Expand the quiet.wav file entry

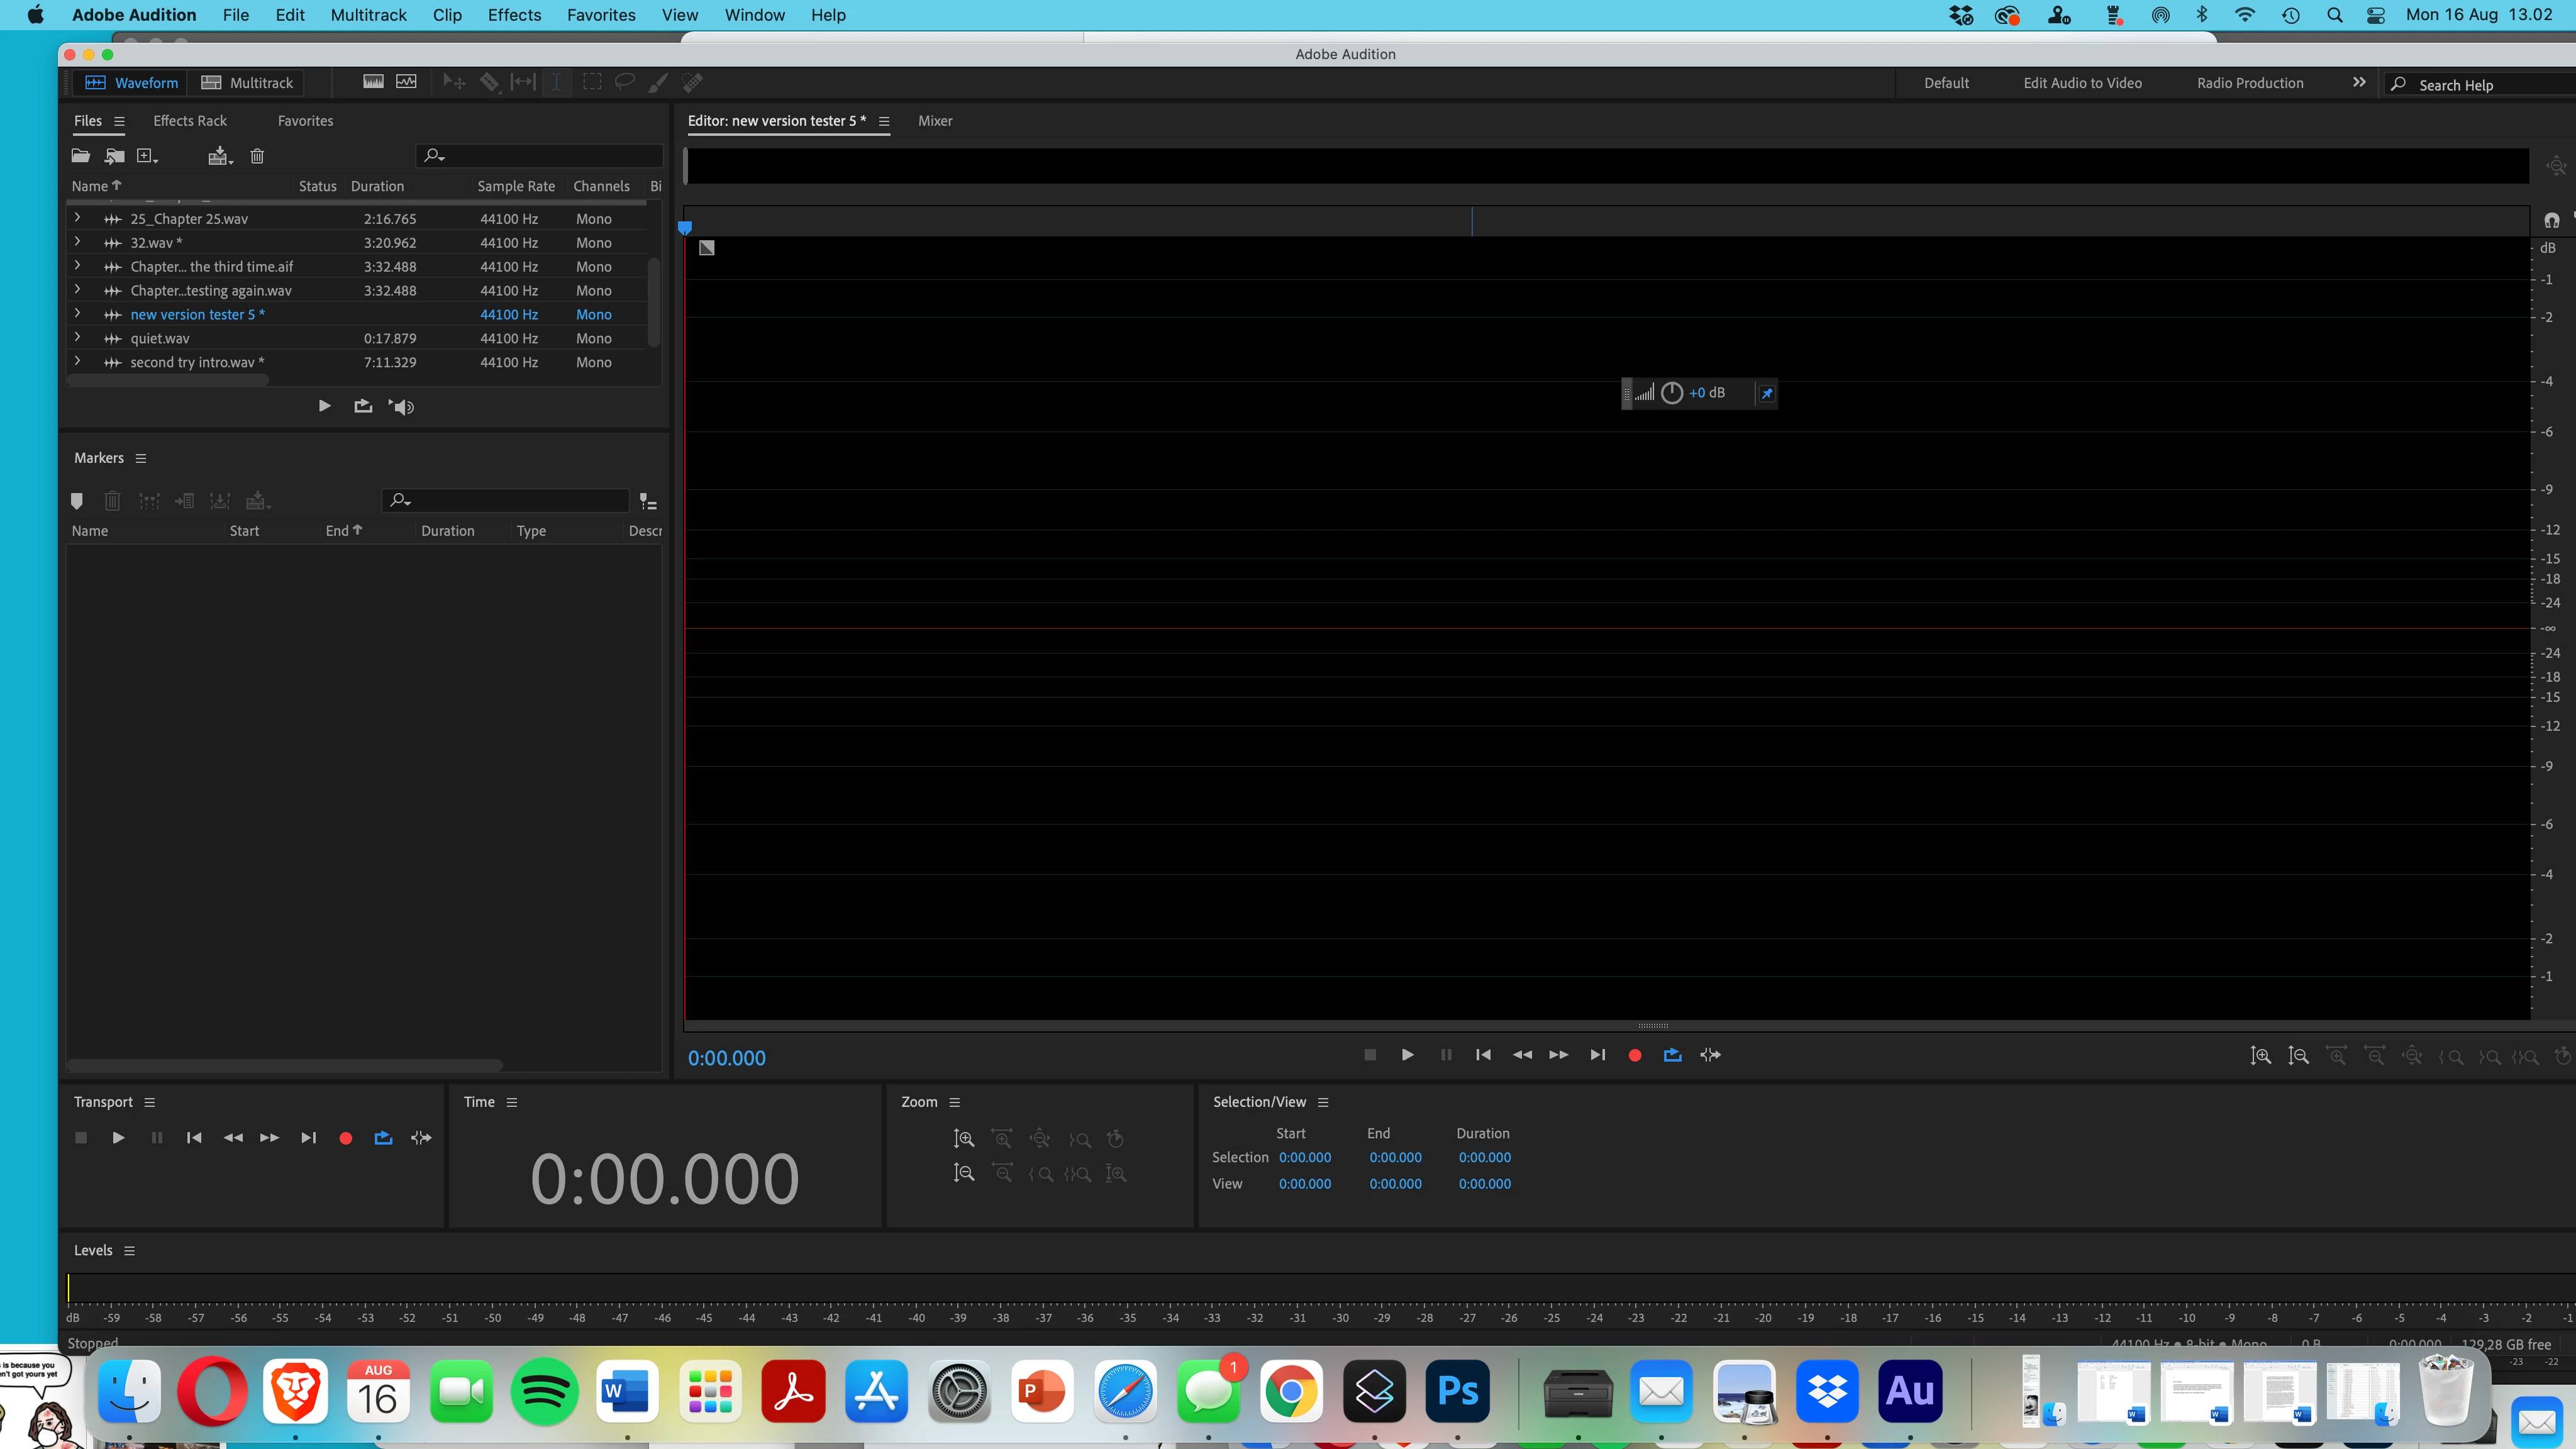[x=77, y=338]
